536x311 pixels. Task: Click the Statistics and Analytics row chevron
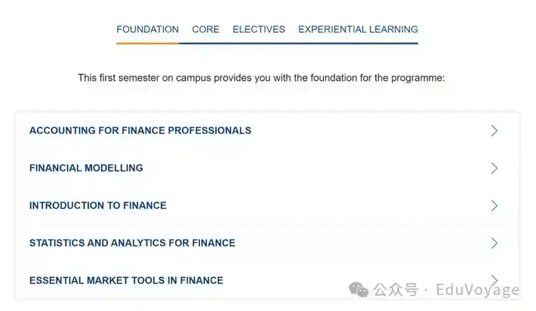[494, 243]
